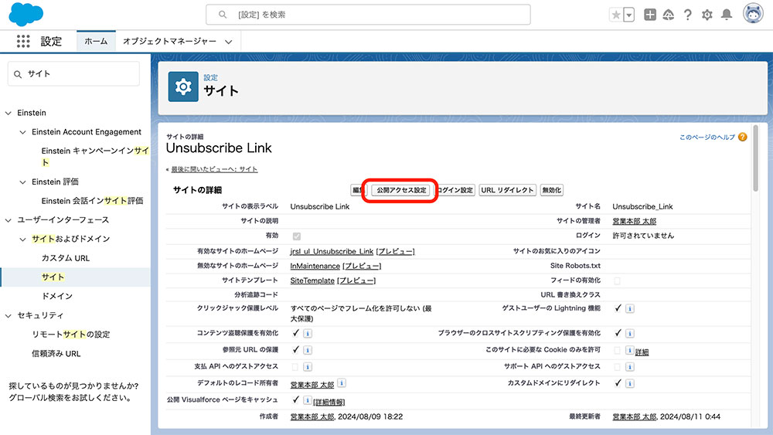The height and width of the screenshot is (435, 773).
Task: Click the sidebar quick find field containing サイト
Action: pos(74,74)
